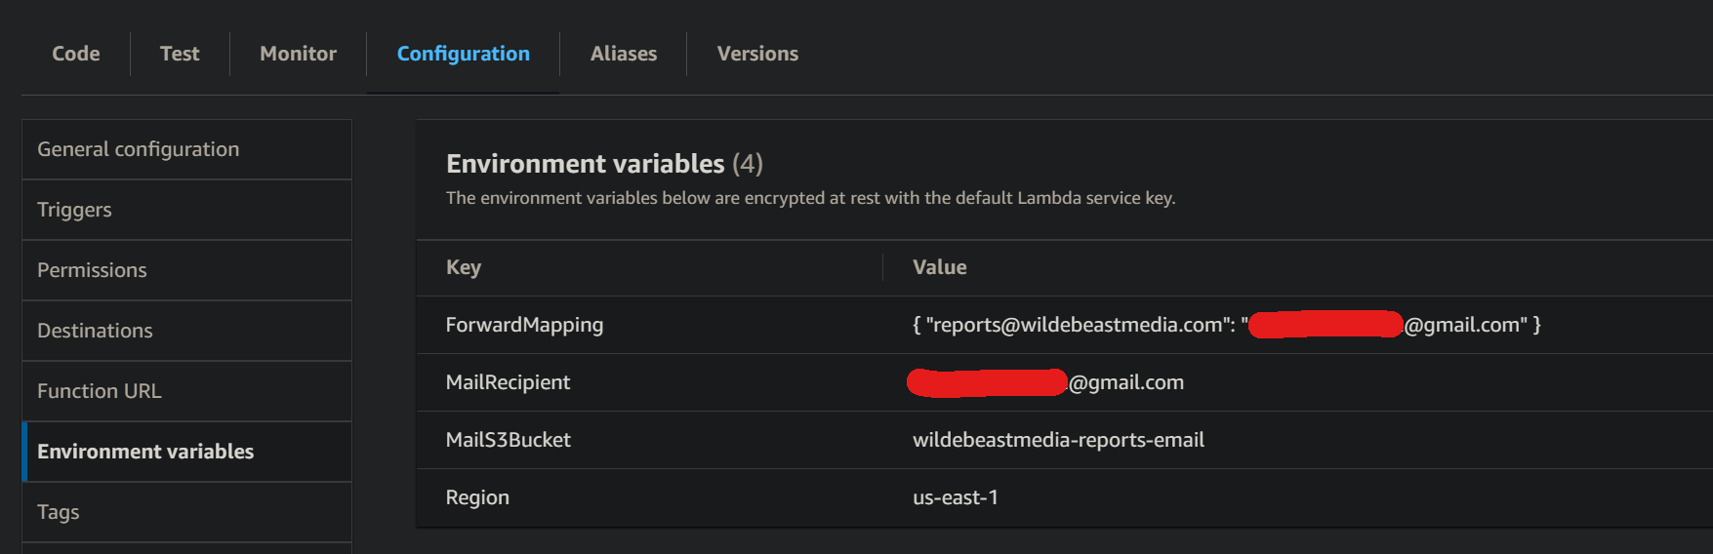Viewport: 1713px width, 554px height.
Task: Click the divider between Key and Value columns
Action: (x=883, y=267)
